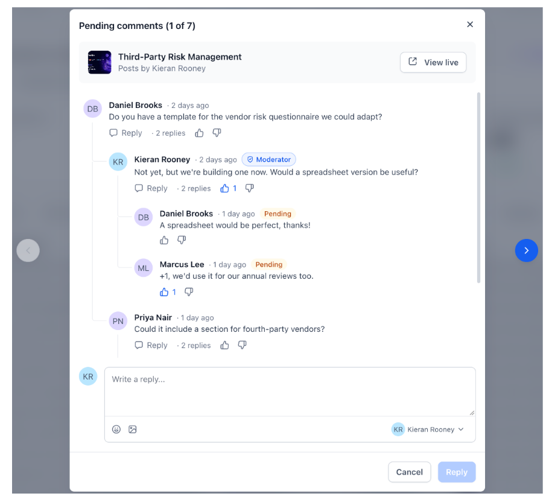Click the comments list scrollbar
The height and width of the screenshot is (502, 549).
point(478,188)
